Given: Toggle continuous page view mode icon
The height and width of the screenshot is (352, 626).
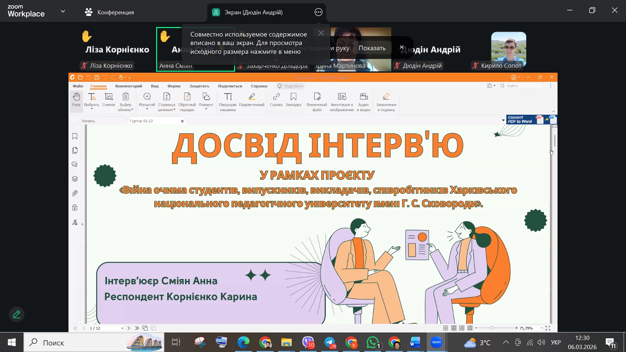Looking at the screenshot, I should 454,328.
